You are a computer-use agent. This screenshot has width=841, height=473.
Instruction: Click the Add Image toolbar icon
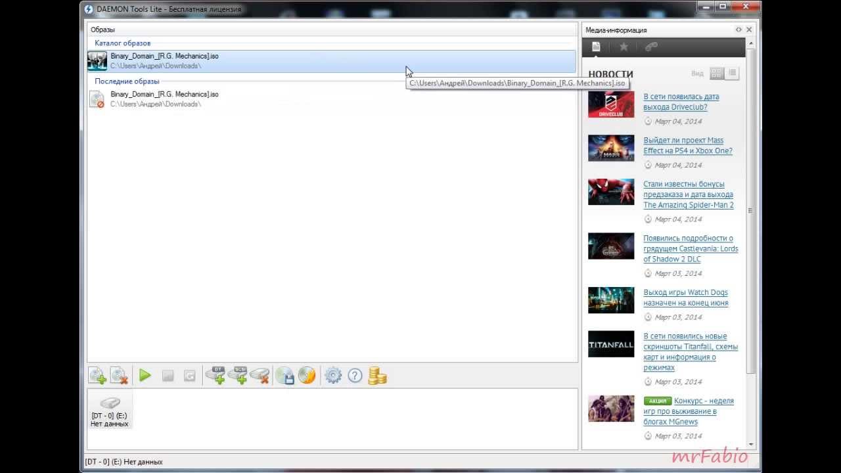[97, 376]
